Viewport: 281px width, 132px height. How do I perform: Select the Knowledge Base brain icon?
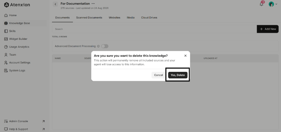6,23
